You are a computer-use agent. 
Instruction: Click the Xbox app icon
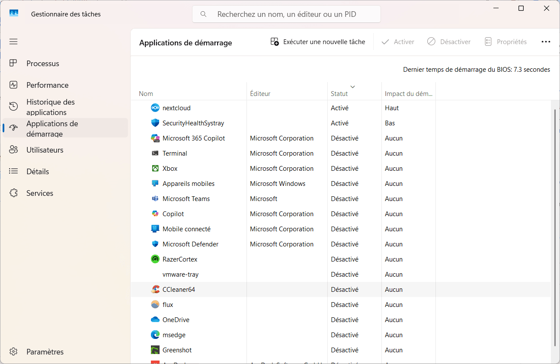click(155, 168)
